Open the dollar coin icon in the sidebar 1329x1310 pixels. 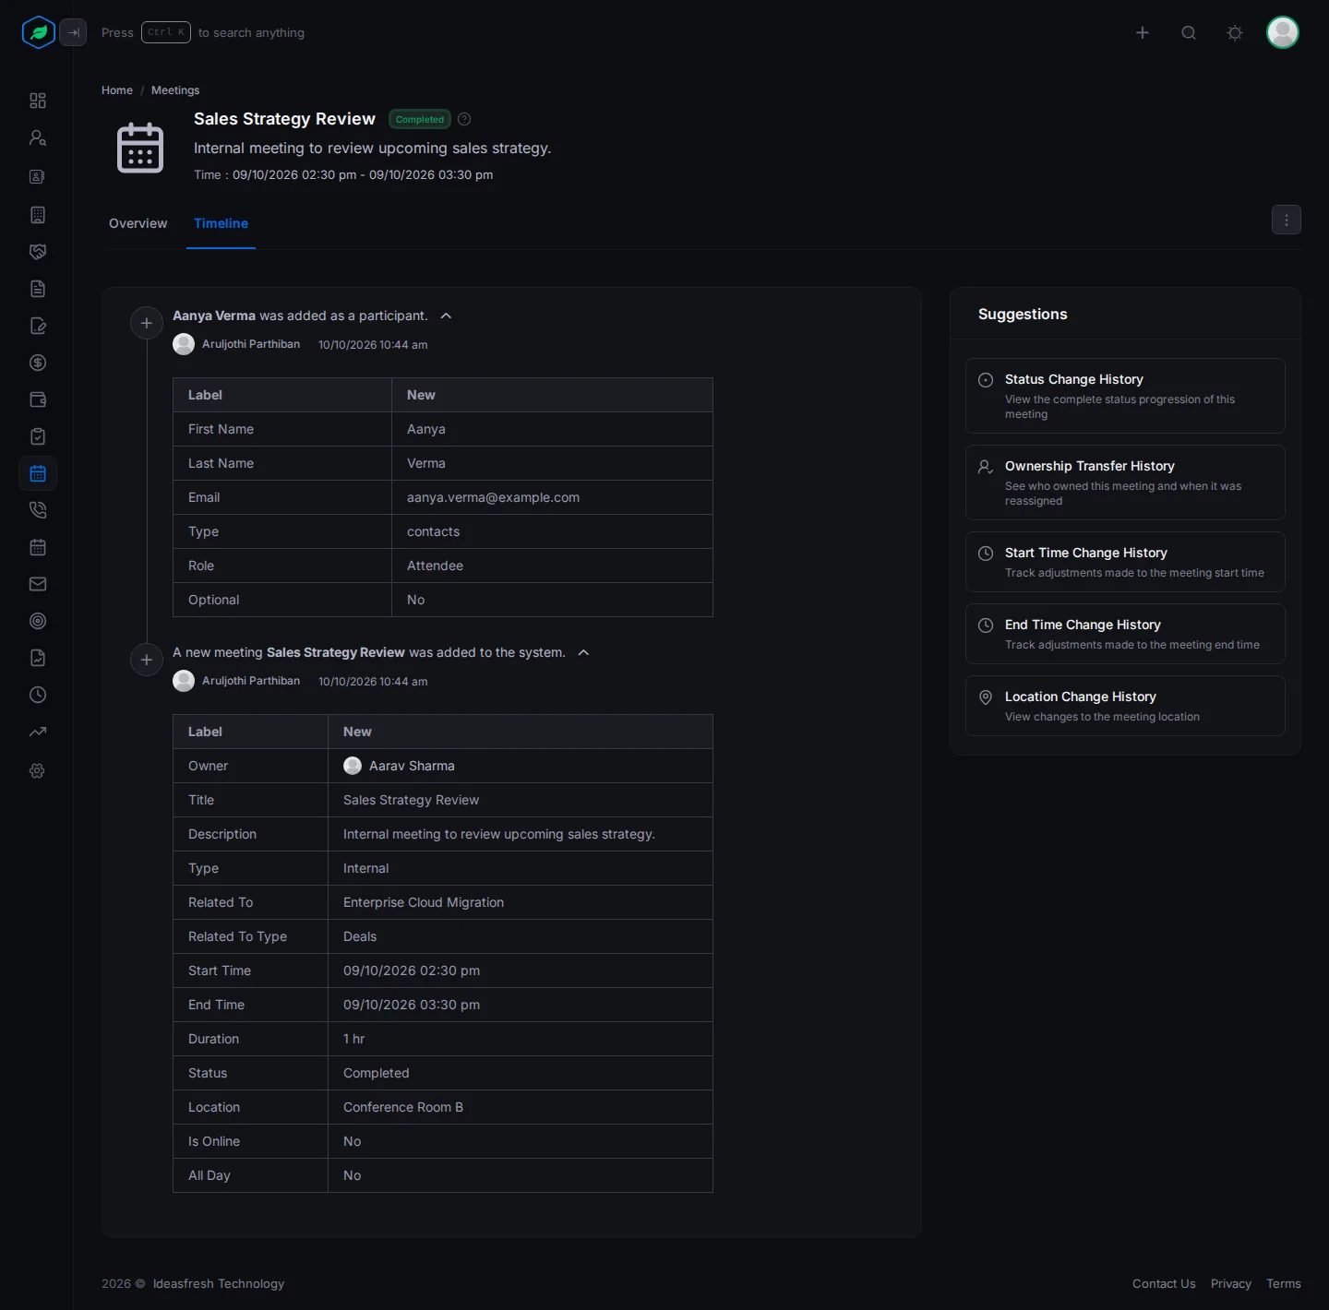click(38, 363)
